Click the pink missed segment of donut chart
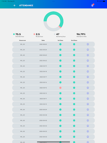The width and height of the screenshot is (107, 143). click(x=60, y=27)
